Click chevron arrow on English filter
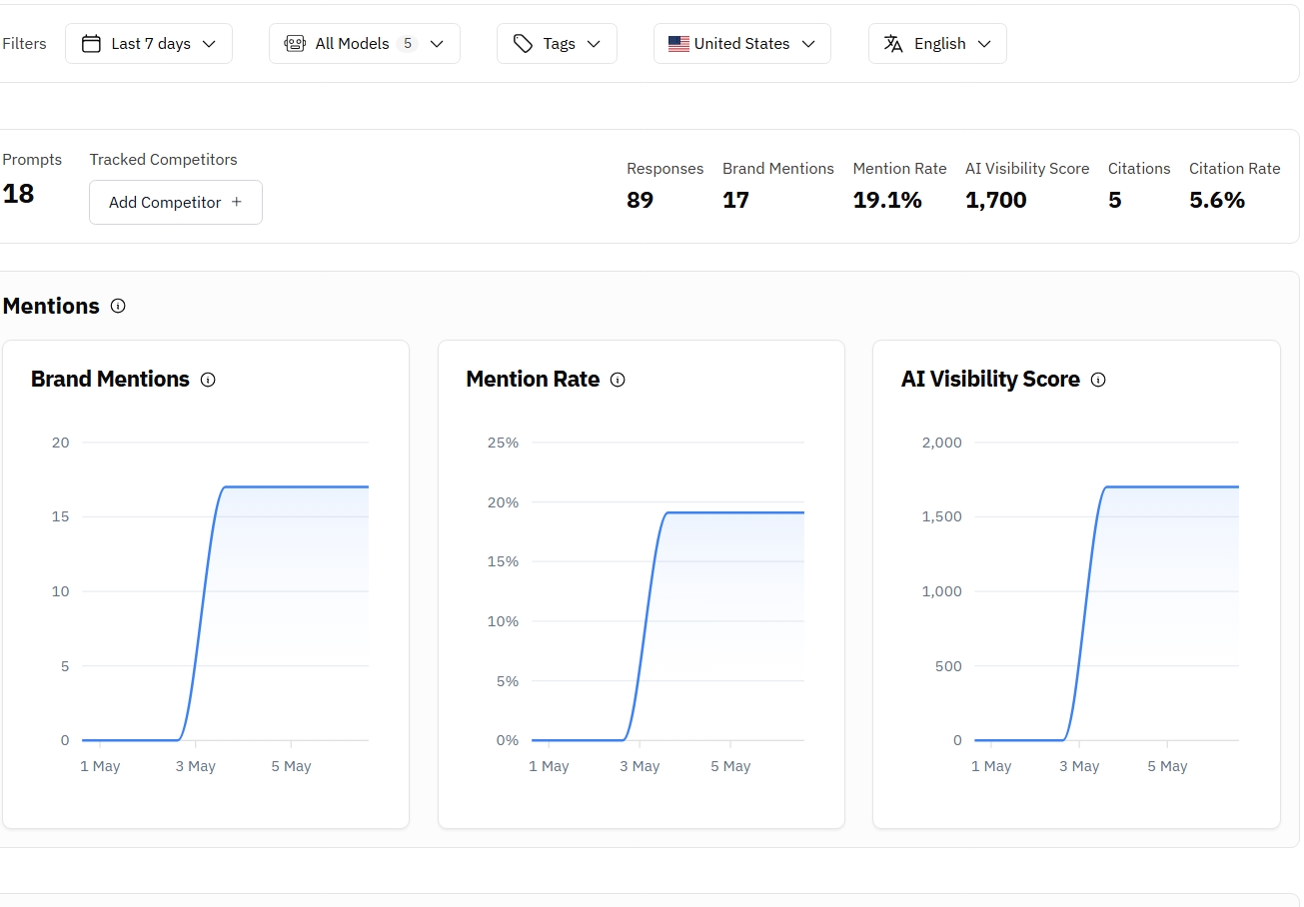The height and width of the screenshot is (907, 1304). [984, 44]
